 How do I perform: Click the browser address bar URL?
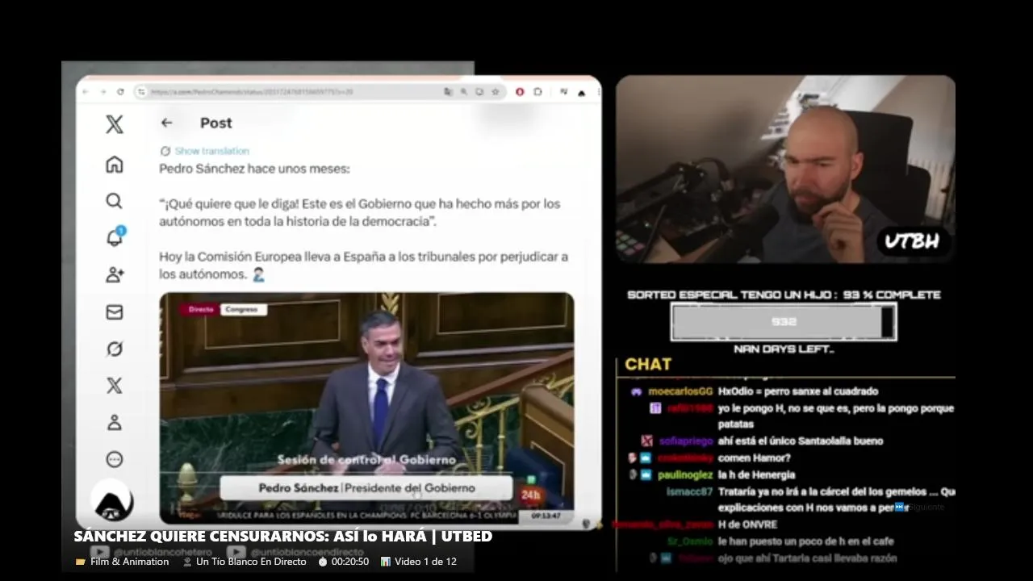pyautogui.click(x=252, y=92)
